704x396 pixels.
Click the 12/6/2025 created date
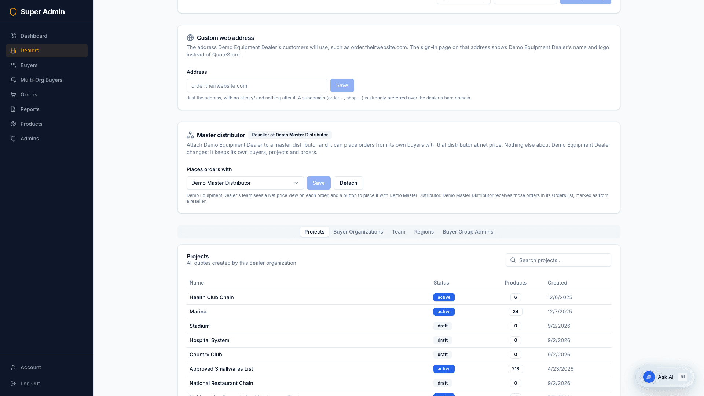[x=560, y=297]
